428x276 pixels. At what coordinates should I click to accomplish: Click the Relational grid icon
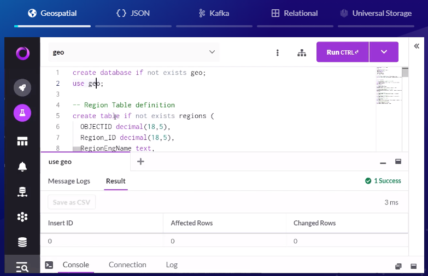click(x=275, y=13)
